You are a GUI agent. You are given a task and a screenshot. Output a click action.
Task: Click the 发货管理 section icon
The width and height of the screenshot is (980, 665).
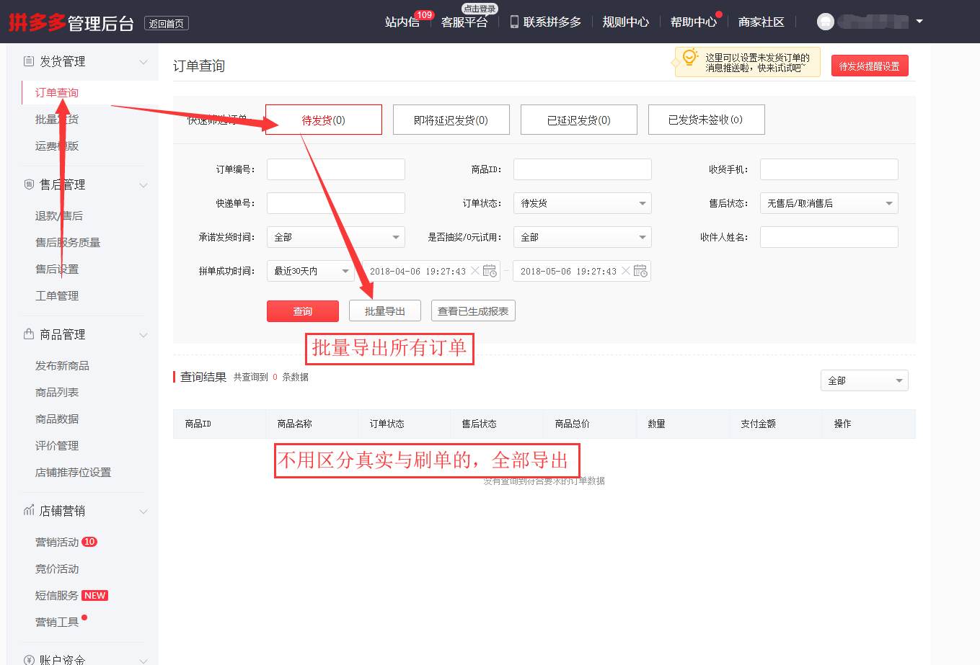click(x=29, y=61)
